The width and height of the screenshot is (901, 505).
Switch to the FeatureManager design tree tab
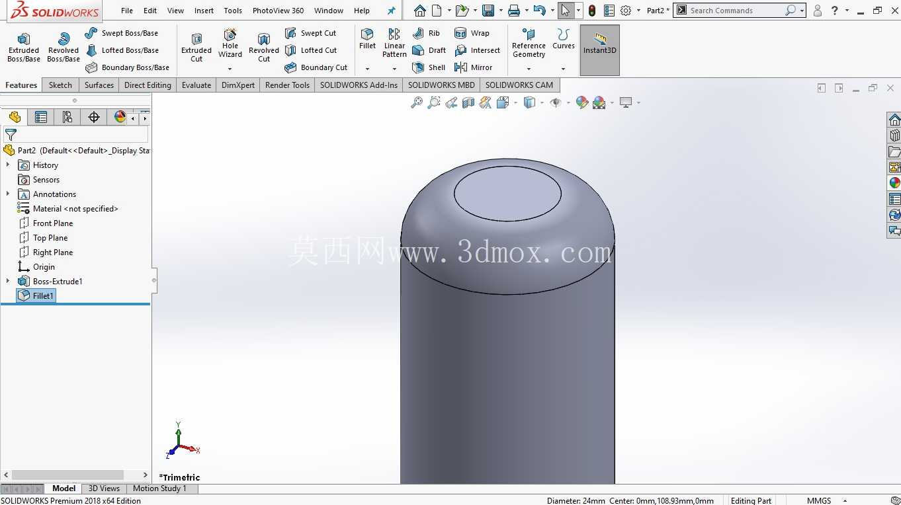click(15, 117)
